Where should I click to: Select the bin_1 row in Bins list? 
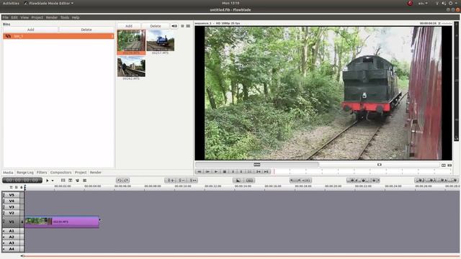click(x=58, y=36)
